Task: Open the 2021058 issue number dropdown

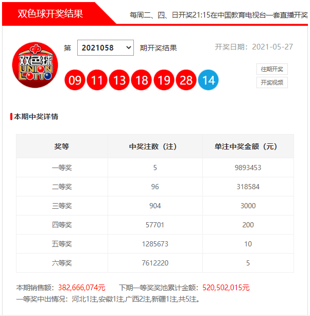Action: point(105,47)
